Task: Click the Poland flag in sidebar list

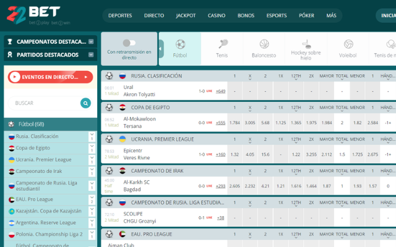Action: click(x=12, y=235)
